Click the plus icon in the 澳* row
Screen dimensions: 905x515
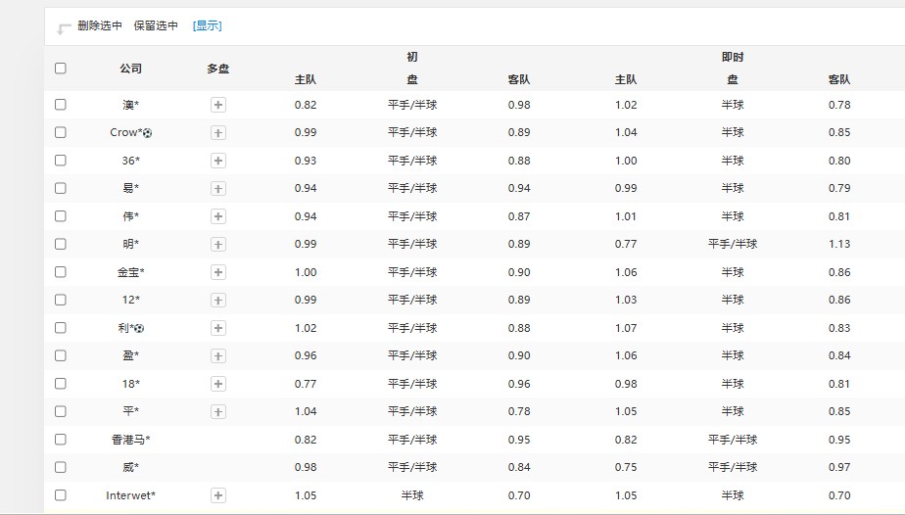[x=217, y=105]
